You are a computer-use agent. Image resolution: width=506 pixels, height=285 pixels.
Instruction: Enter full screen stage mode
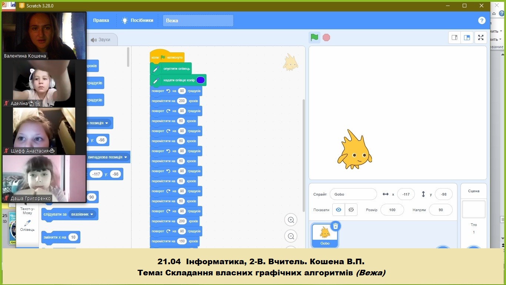coord(481,37)
